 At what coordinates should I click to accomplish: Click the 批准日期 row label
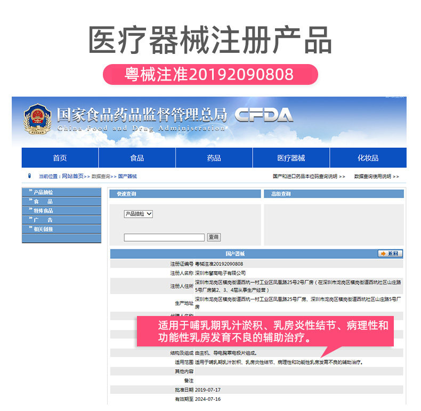pyautogui.click(x=184, y=390)
